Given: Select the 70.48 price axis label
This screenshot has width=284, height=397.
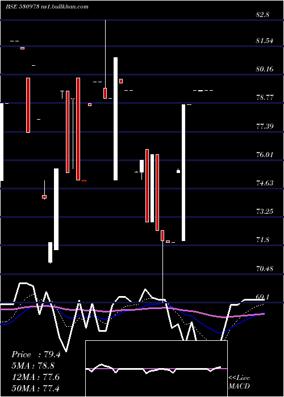Looking at the screenshot, I should tap(265, 269).
